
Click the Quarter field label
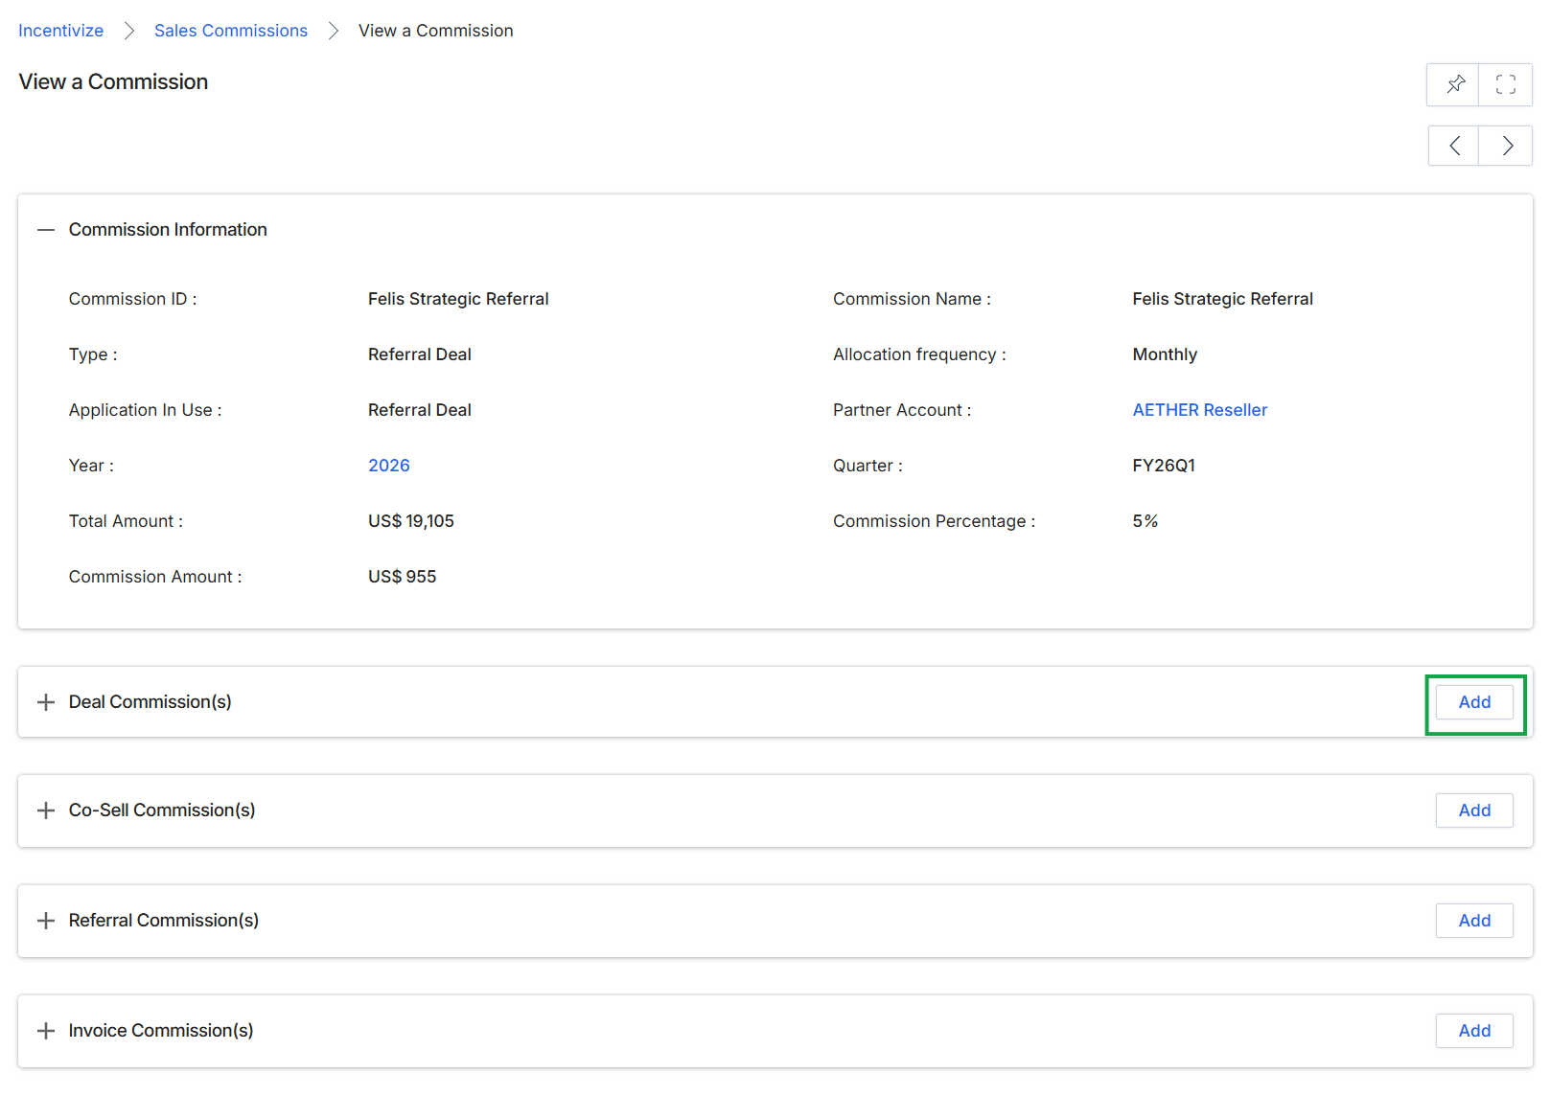868,466
